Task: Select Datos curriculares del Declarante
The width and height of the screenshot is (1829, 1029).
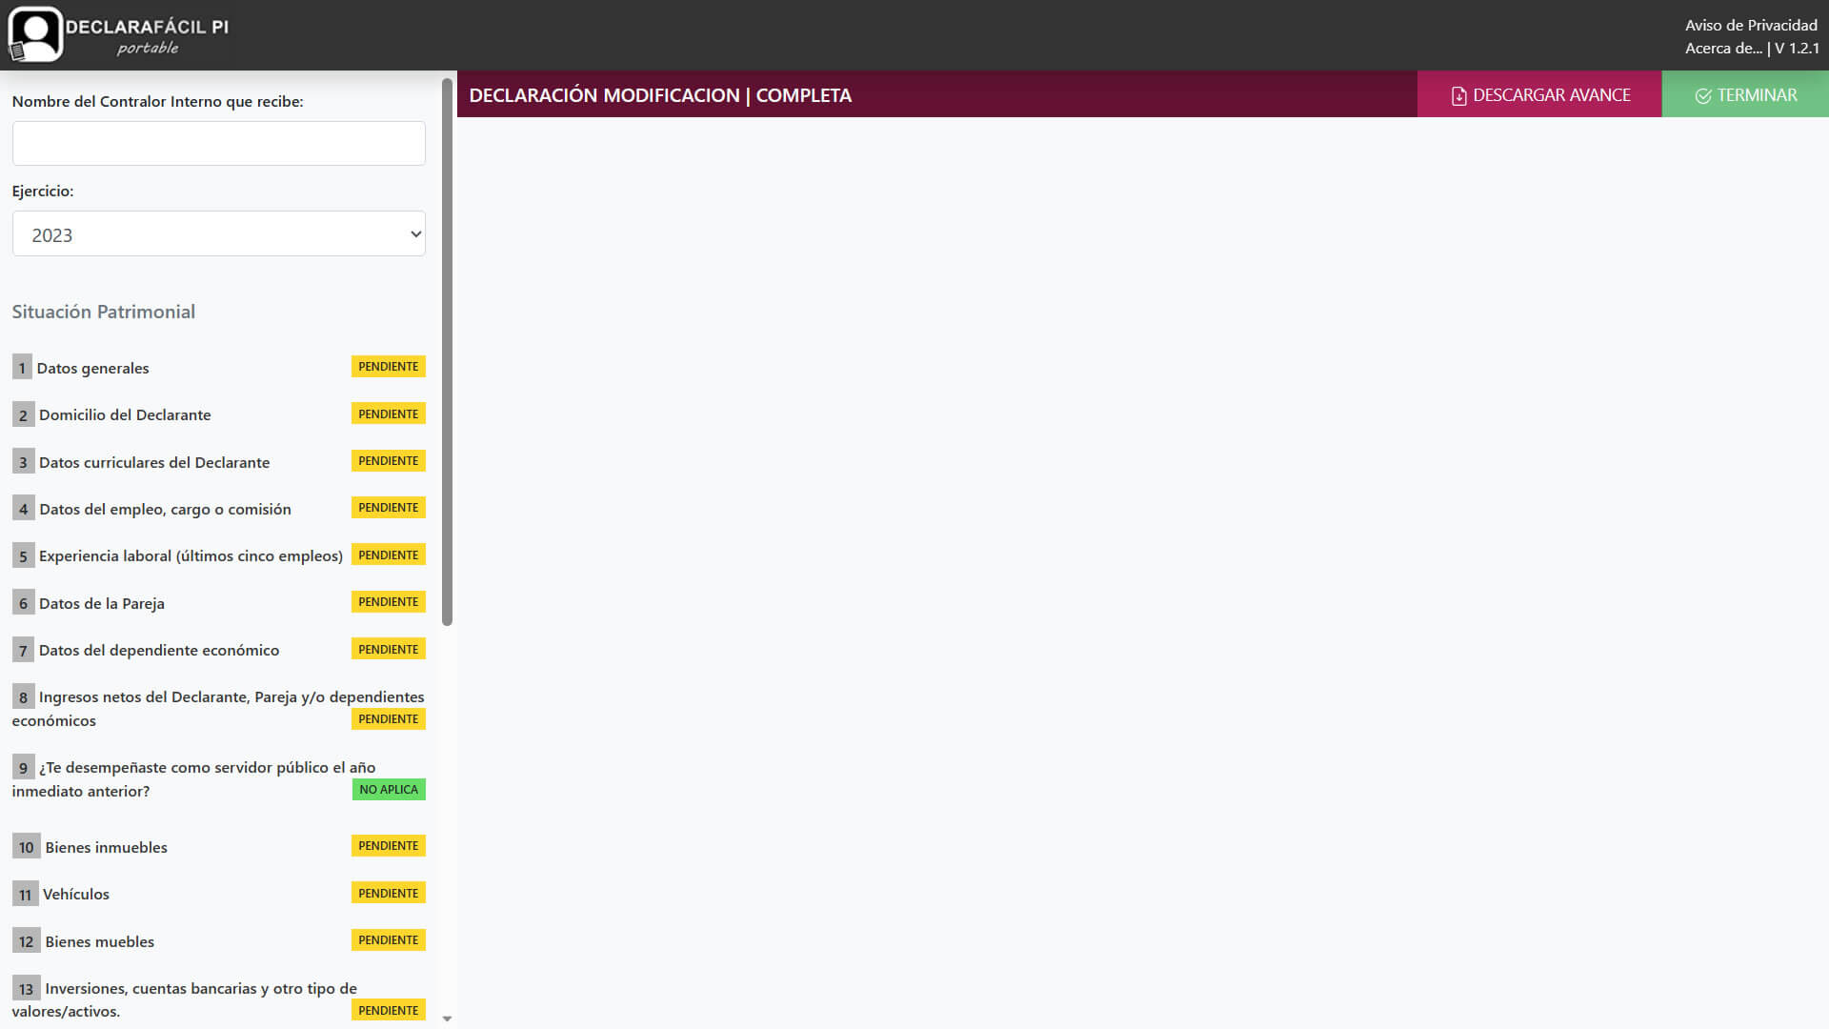Action: click(x=154, y=462)
